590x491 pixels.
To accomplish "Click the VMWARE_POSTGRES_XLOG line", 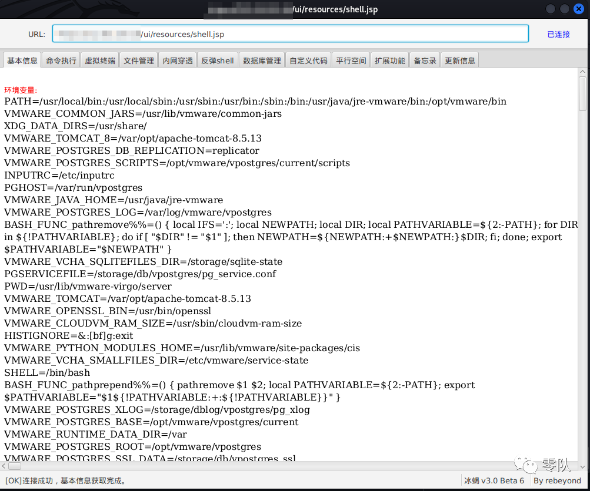I will 157,410.
